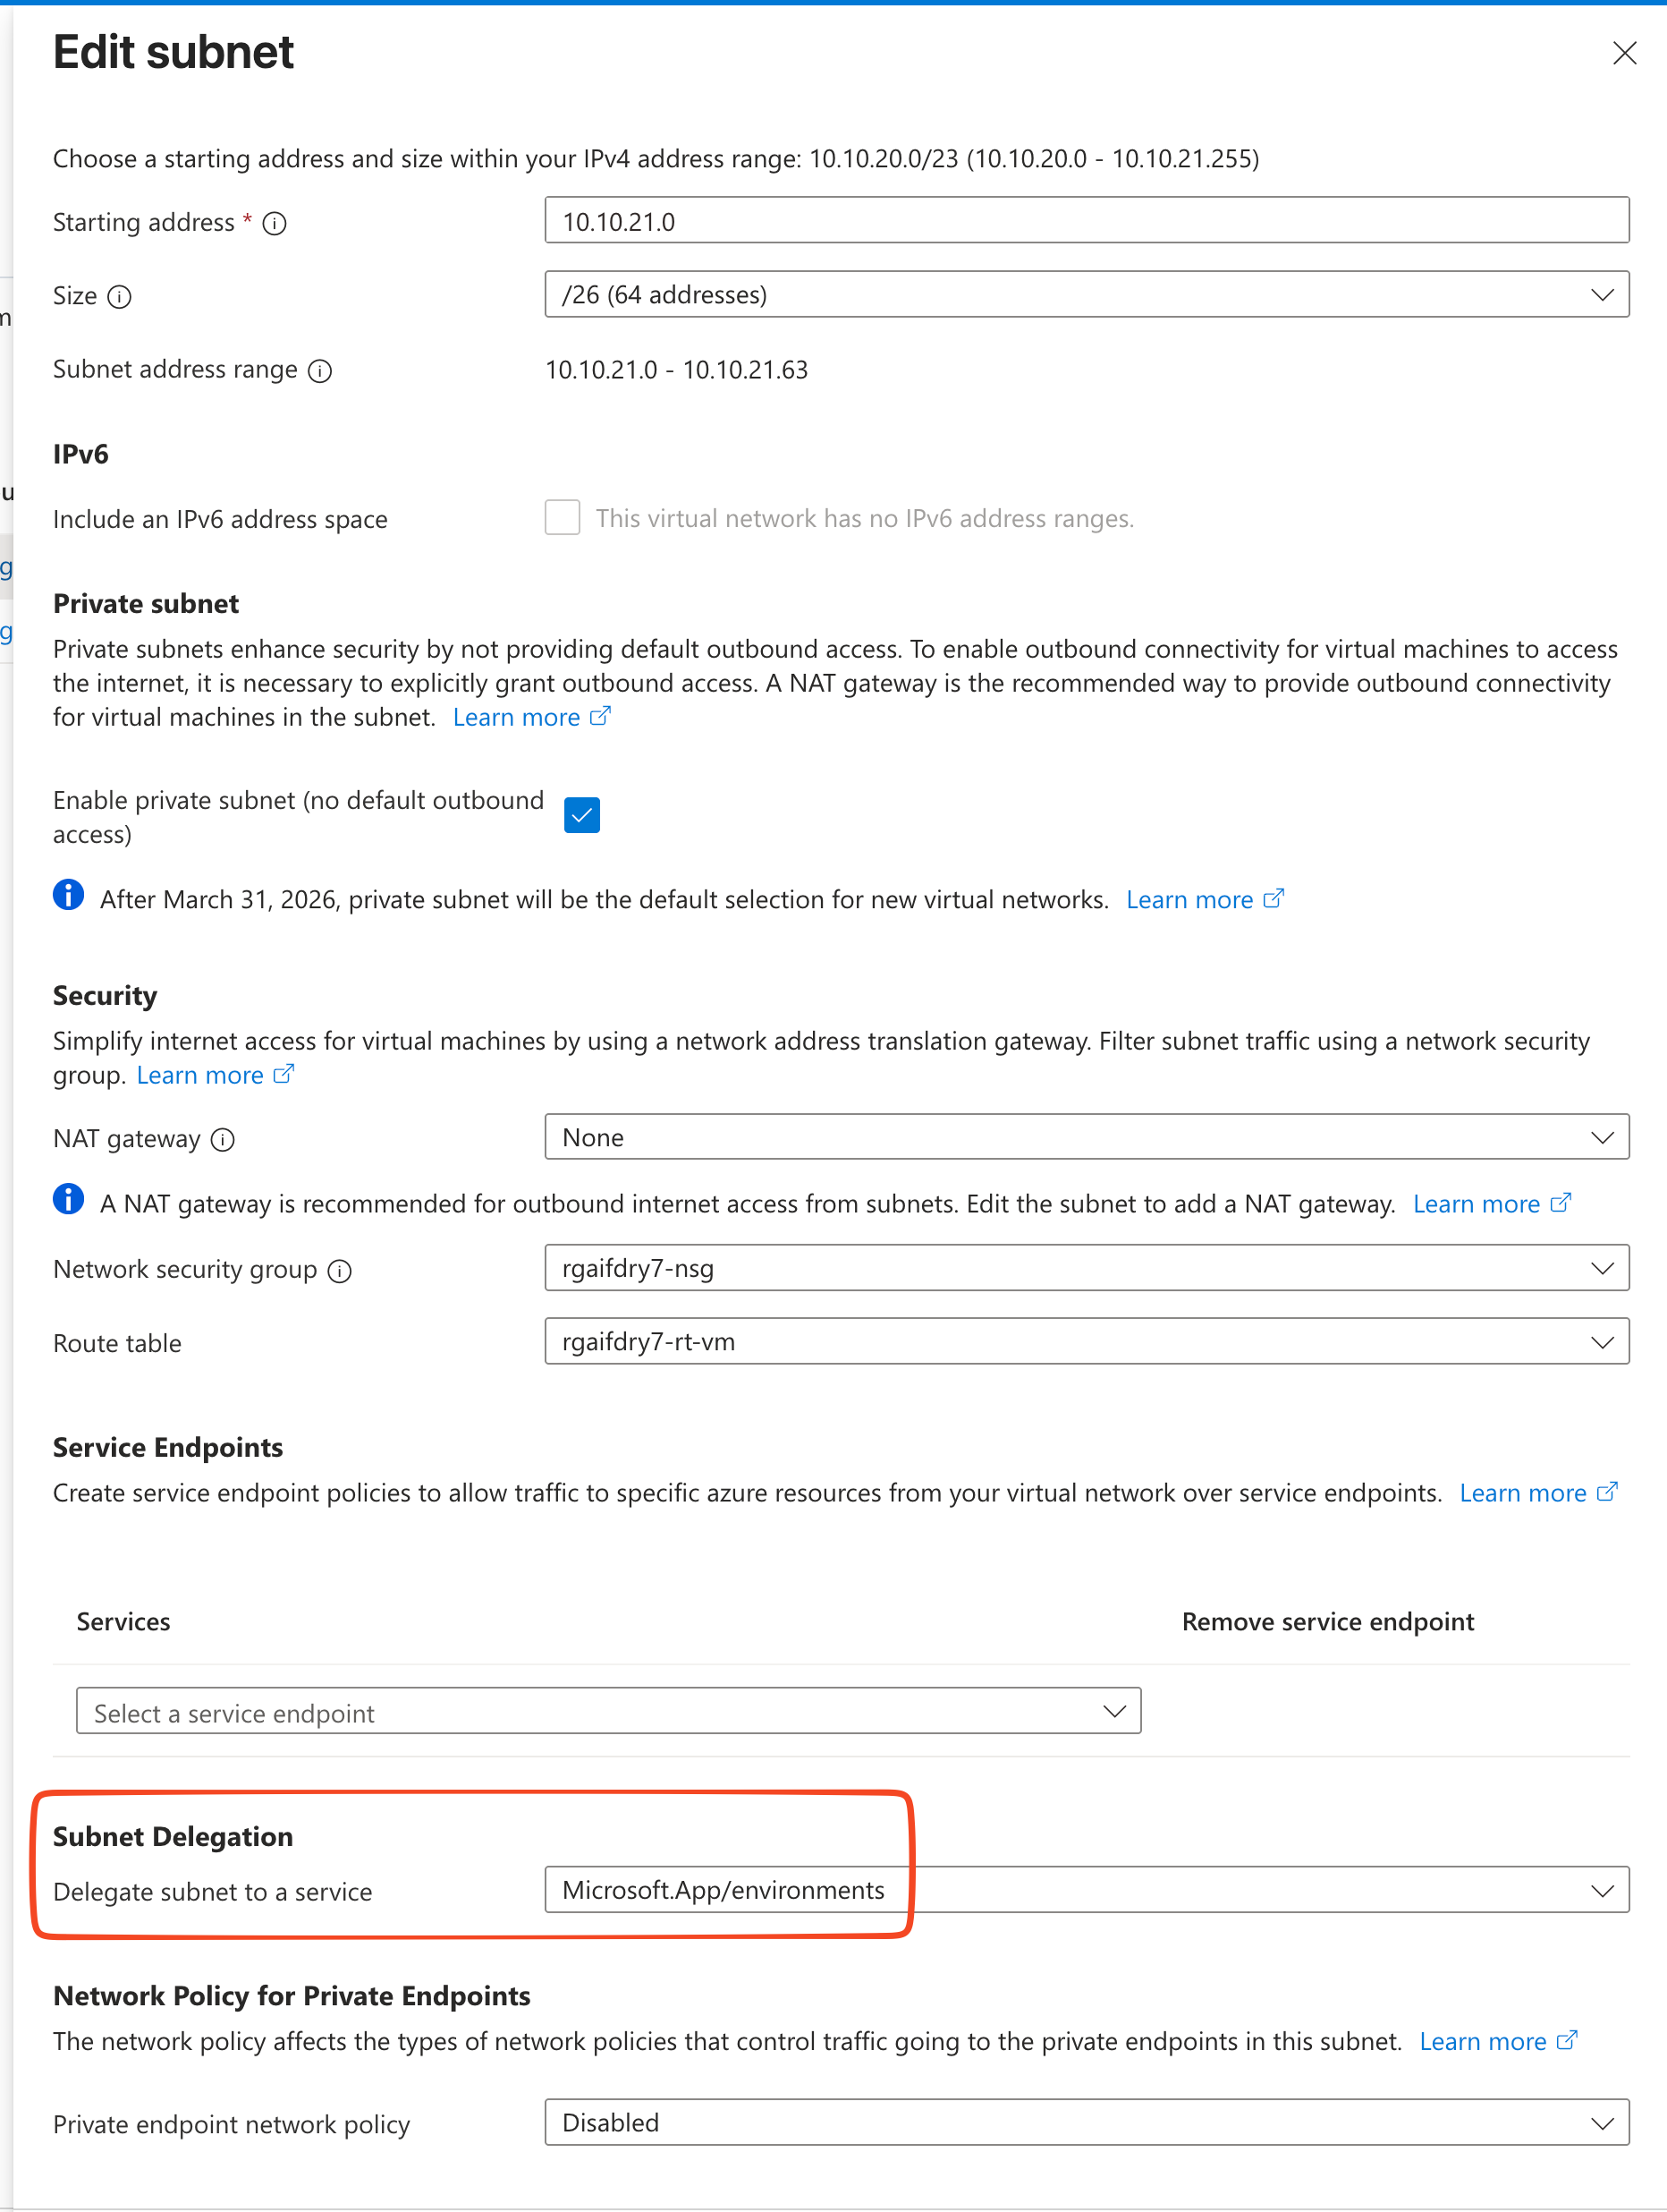This screenshot has width=1667, height=2212.
Task: Click info icon beside Size label
Action: click(x=119, y=297)
